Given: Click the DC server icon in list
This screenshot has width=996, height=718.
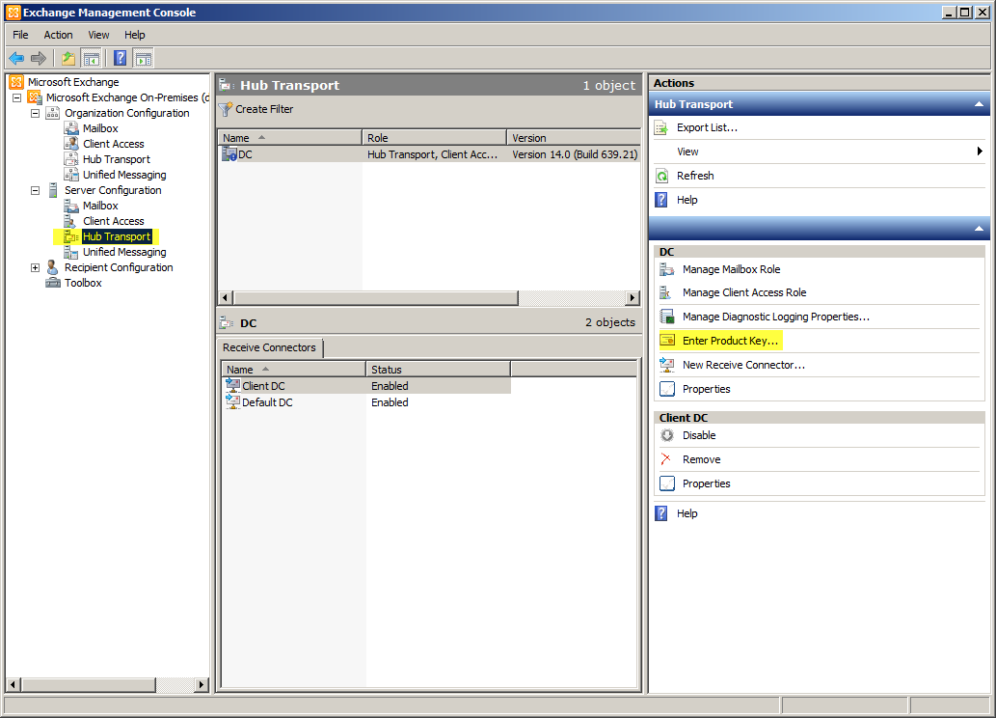Looking at the screenshot, I should [x=229, y=153].
